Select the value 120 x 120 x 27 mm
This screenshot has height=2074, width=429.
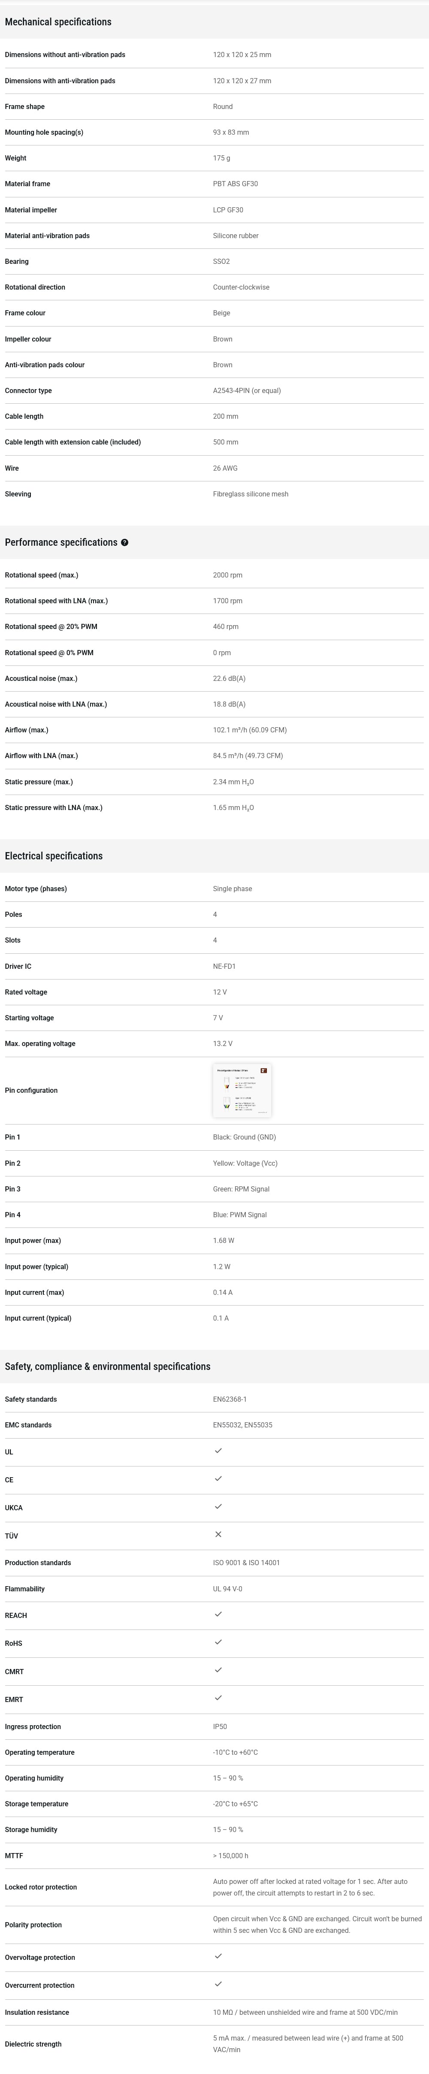[242, 81]
